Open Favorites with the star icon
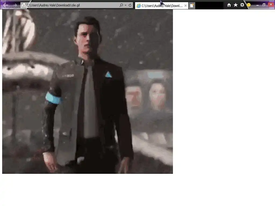Viewport: 275px width, 206px height. click(x=236, y=5)
